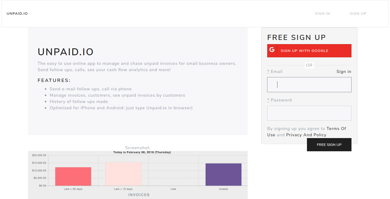The width and height of the screenshot is (390, 199).
Task: Select the pale pink Late > 15 days bar
Action: tap(123, 174)
